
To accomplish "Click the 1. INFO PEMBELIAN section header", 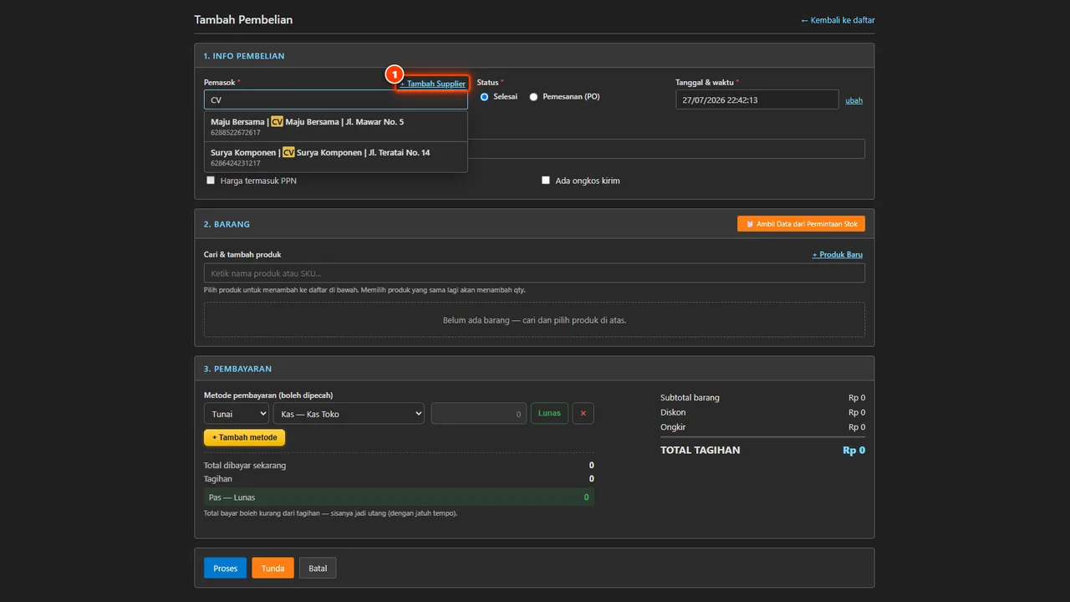I will click(534, 56).
